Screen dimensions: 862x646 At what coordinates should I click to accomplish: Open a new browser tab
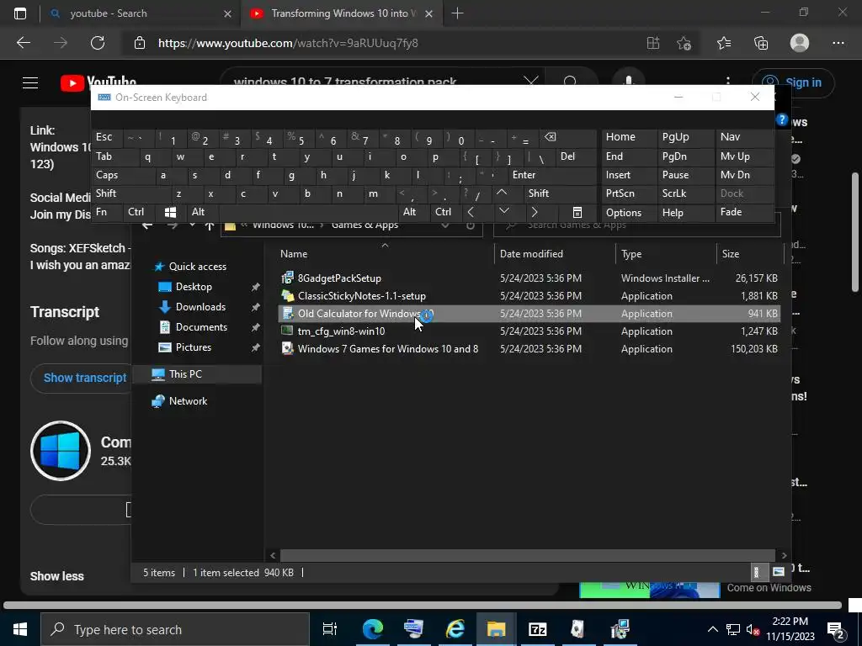coord(457,13)
